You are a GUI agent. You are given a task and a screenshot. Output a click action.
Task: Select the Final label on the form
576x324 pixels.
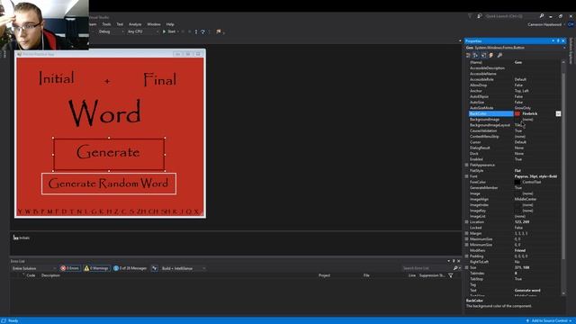[160, 79]
